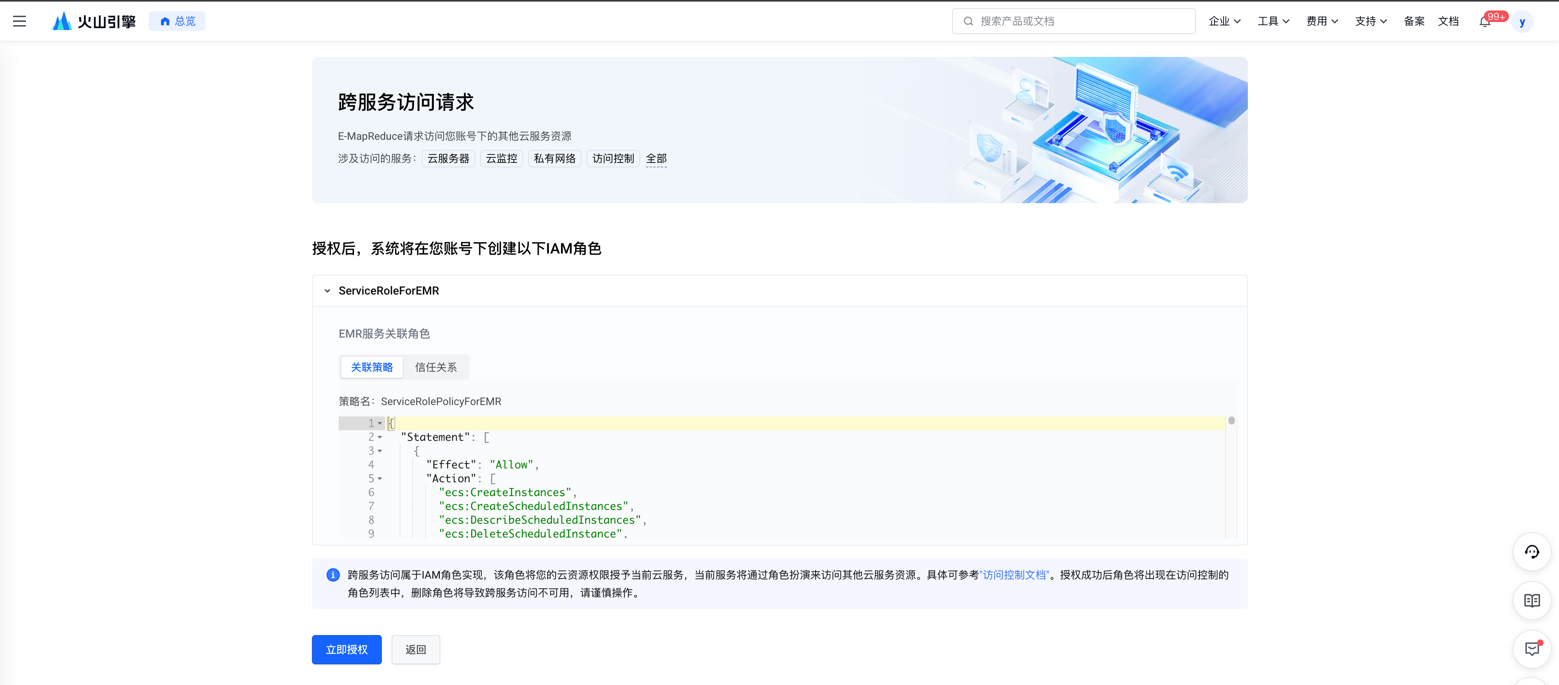
Task: Expand the 费用 dropdown menu
Action: 1322,21
